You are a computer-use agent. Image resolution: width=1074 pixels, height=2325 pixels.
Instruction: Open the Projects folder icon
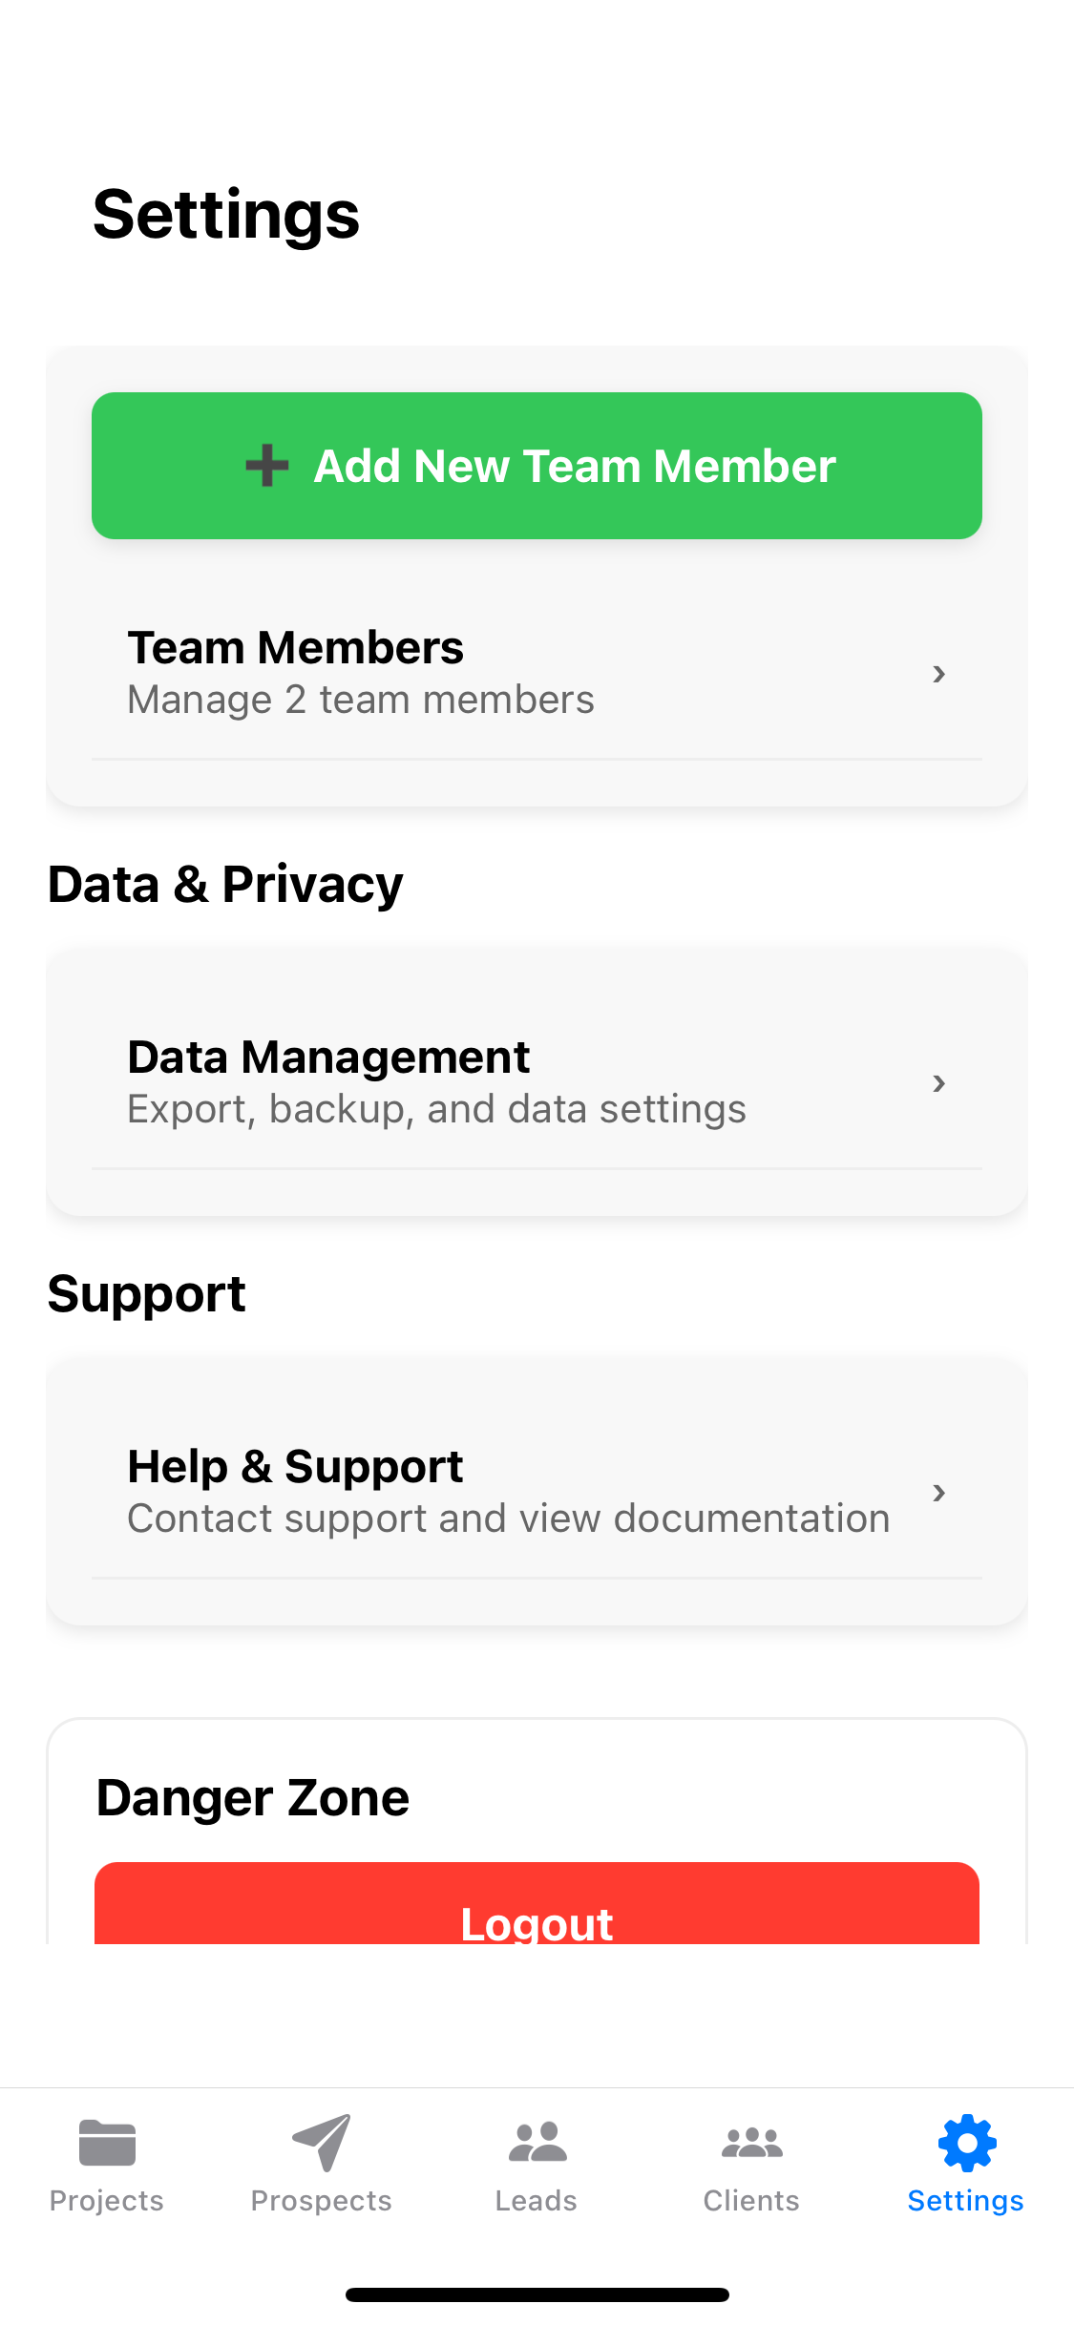point(107,2143)
